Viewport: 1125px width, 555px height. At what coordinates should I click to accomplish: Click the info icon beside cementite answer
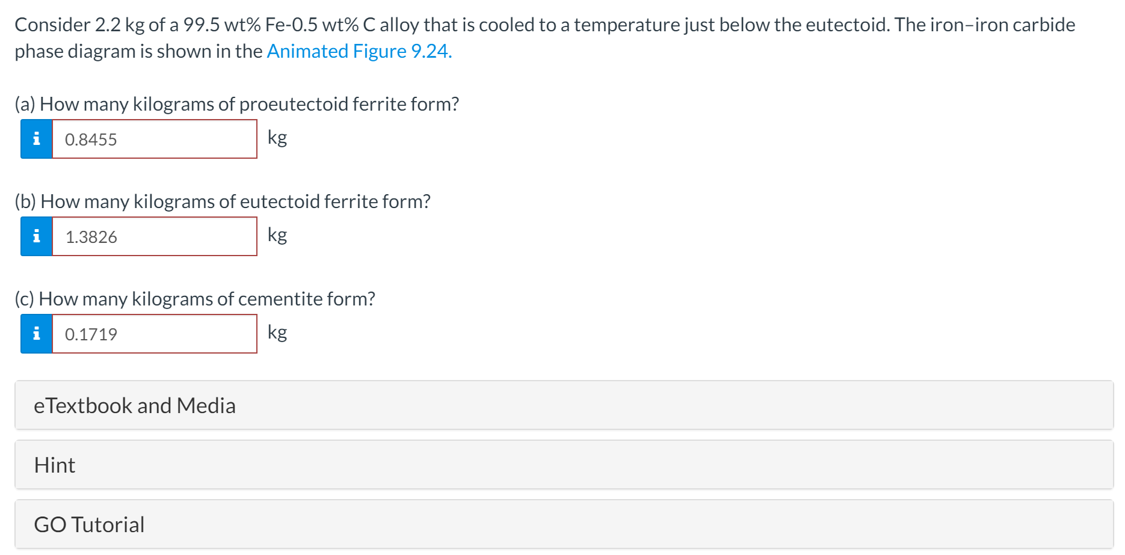tap(36, 334)
